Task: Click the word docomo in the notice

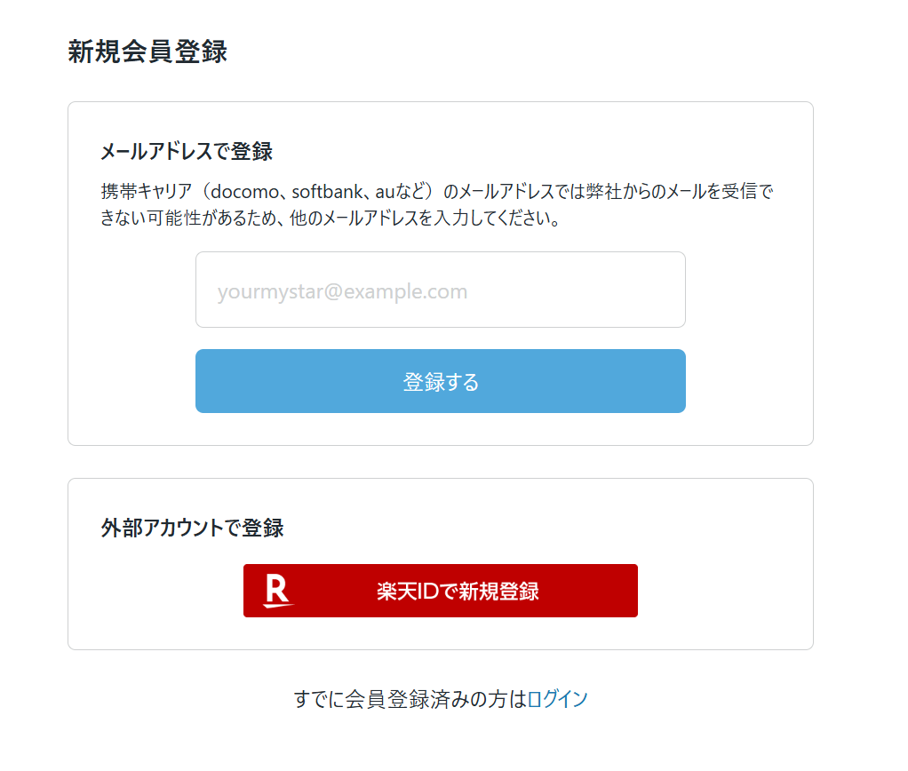Action: [x=244, y=192]
